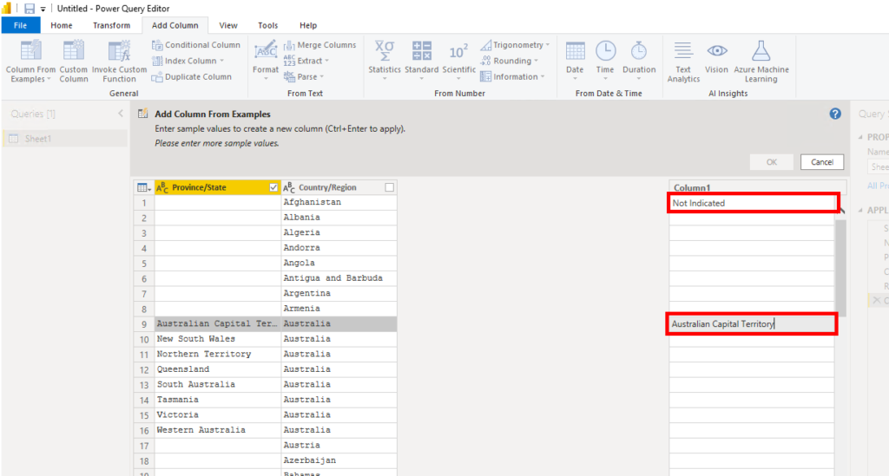Click the 'New South Wales' cell
This screenshot has height=476, width=889.
coord(218,339)
